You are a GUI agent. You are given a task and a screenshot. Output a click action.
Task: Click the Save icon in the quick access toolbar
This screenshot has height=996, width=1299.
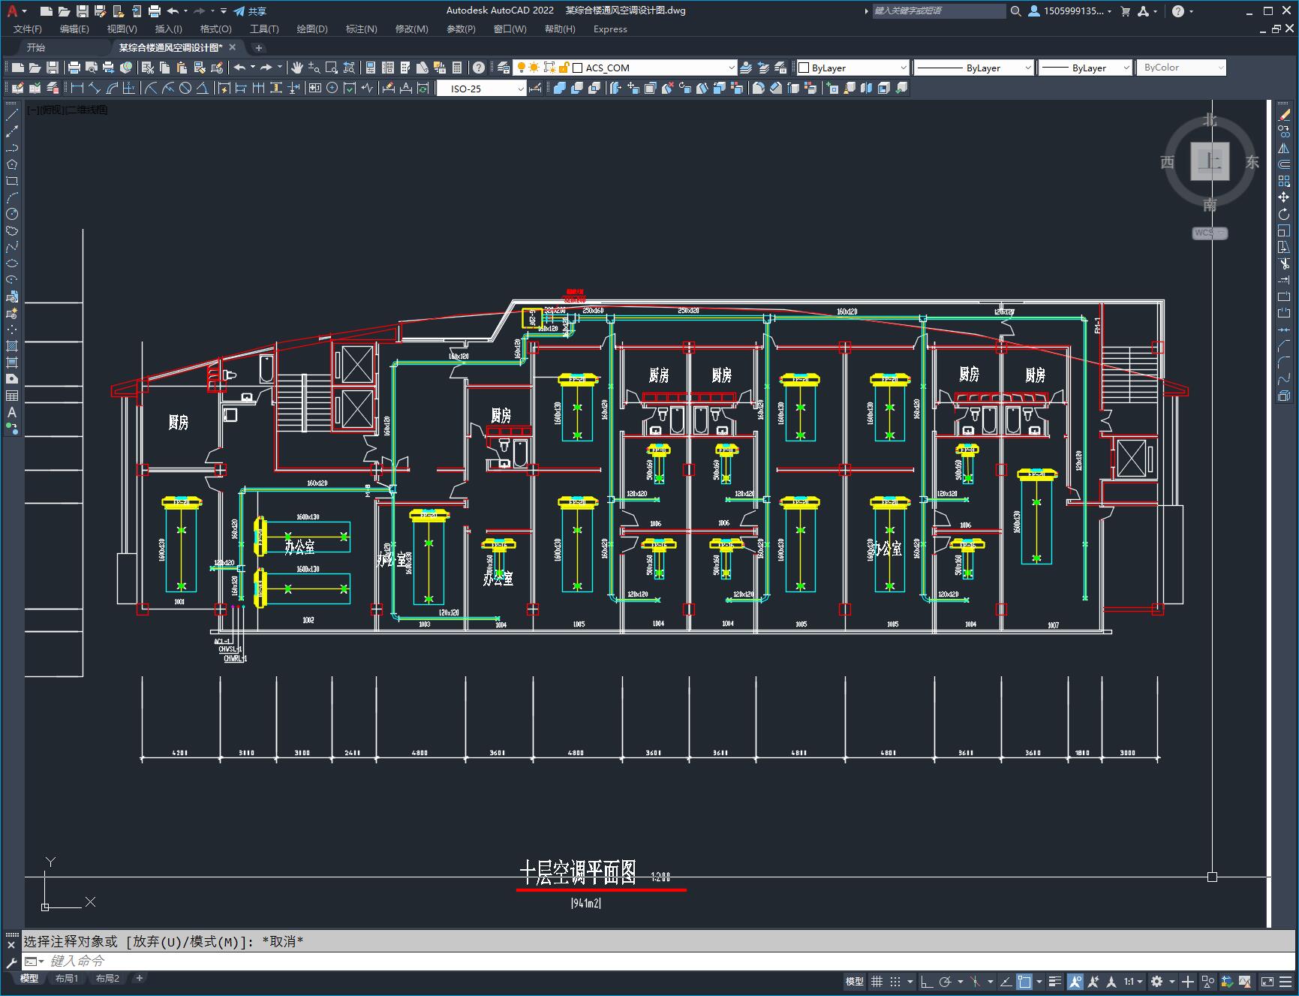coord(83,11)
